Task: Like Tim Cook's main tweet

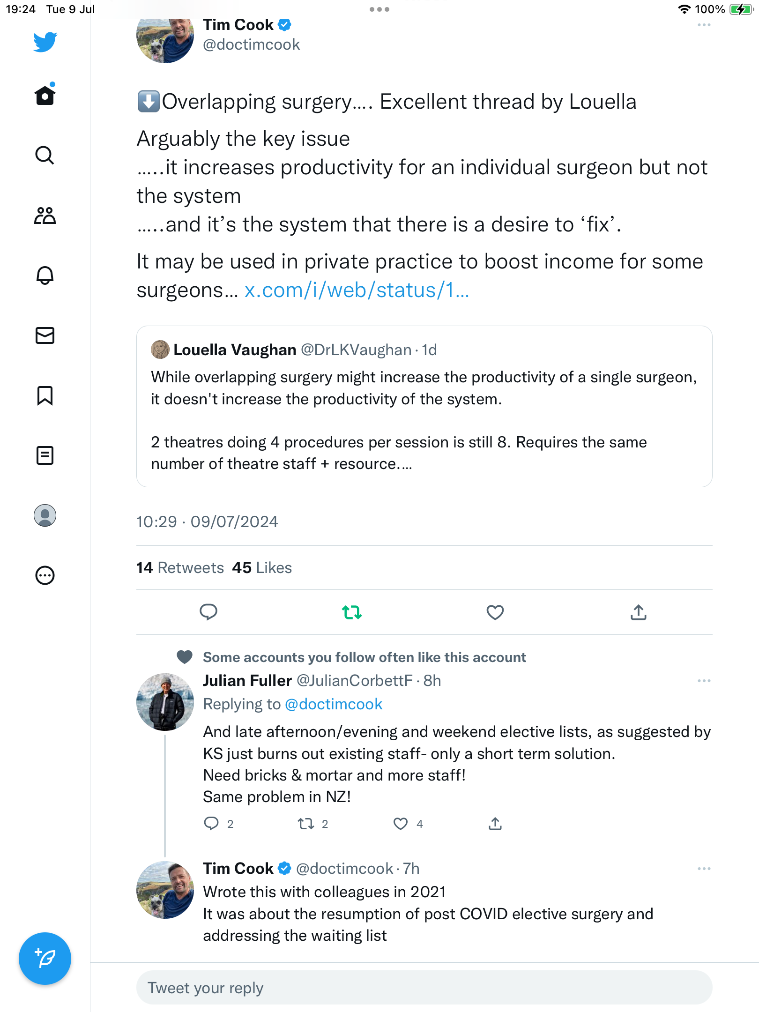Action: pyautogui.click(x=495, y=612)
